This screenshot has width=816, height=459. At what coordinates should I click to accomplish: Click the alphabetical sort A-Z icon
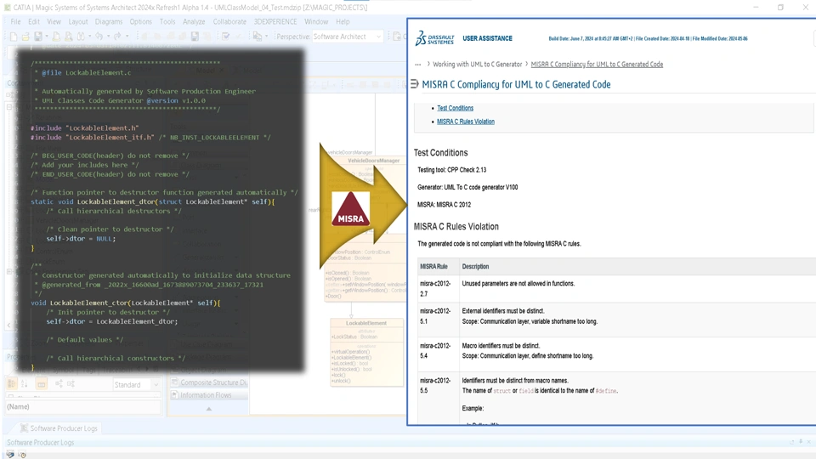click(x=25, y=383)
